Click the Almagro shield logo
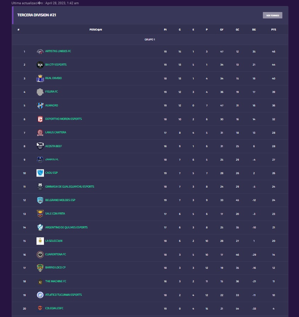The width and height of the screenshot is (299, 317). coord(40,105)
